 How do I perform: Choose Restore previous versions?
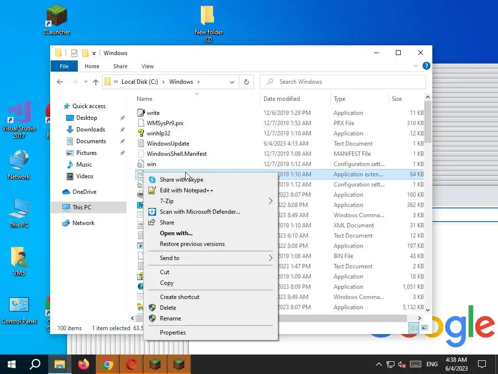[211, 244]
